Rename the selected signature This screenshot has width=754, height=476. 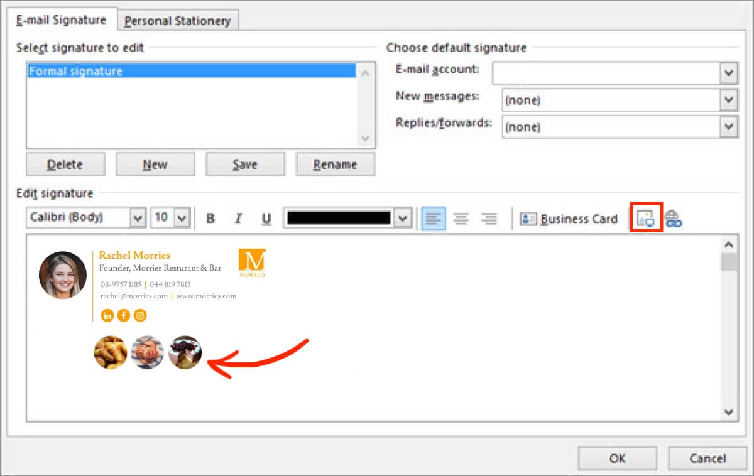[336, 164]
